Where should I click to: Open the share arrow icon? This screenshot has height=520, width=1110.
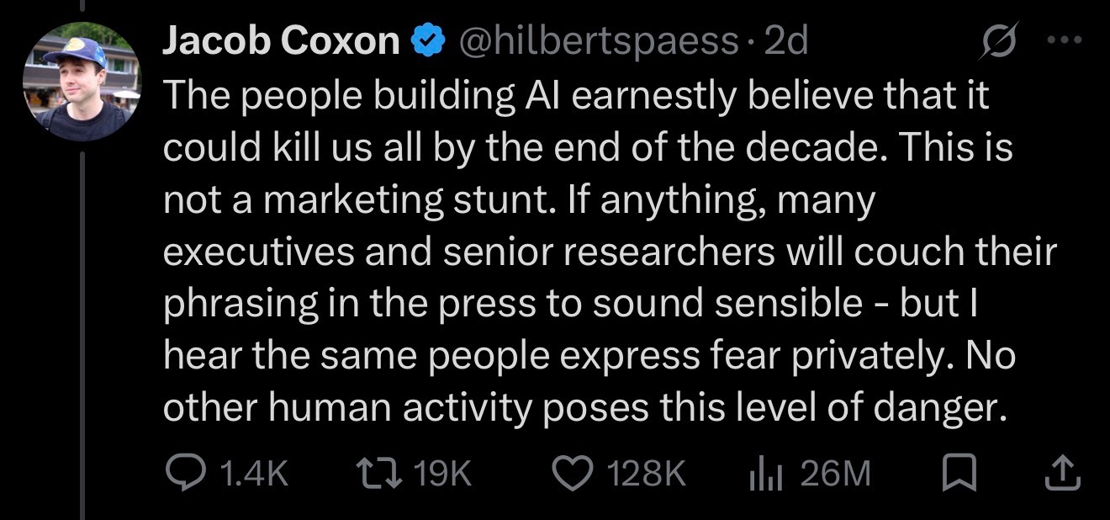pos(1061,474)
